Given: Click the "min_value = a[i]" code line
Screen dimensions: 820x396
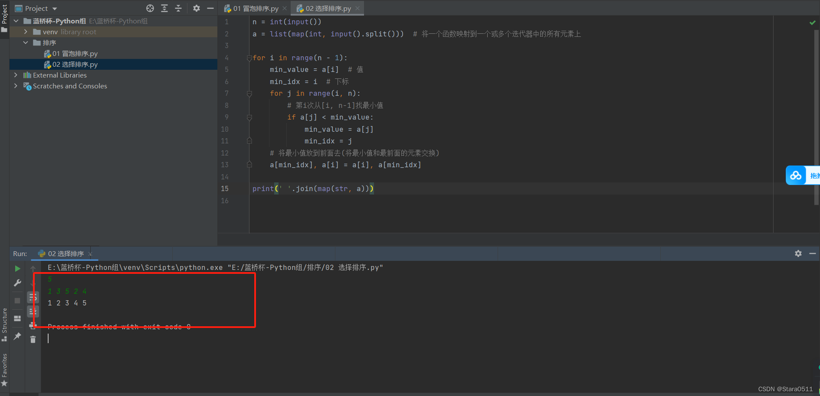Looking at the screenshot, I should [x=304, y=70].
